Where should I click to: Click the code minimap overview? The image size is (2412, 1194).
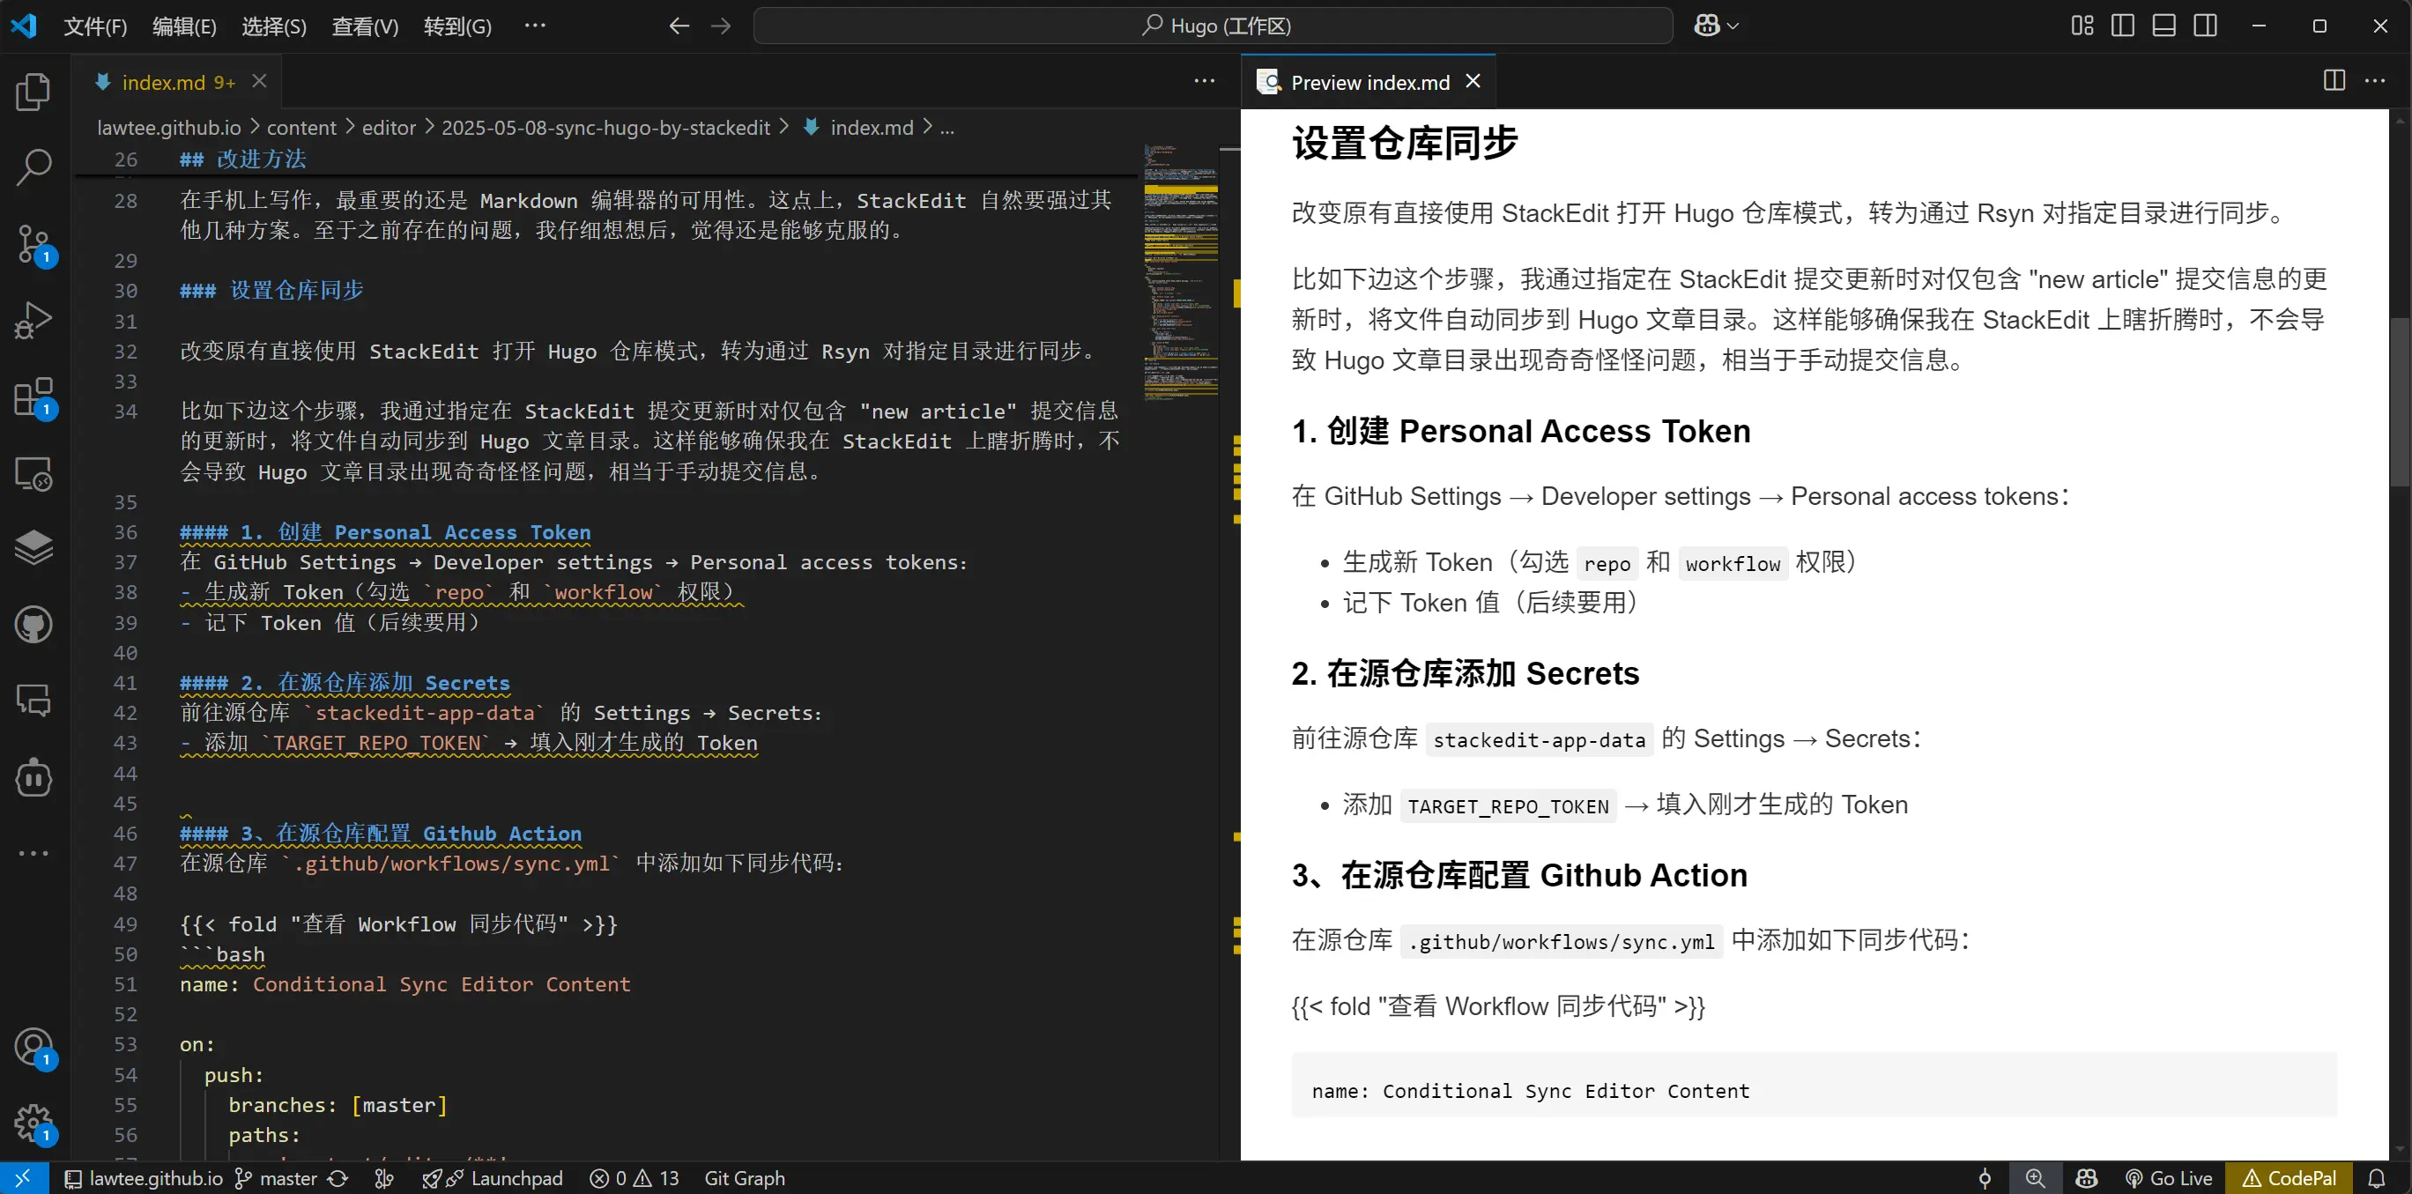click(1181, 271)
